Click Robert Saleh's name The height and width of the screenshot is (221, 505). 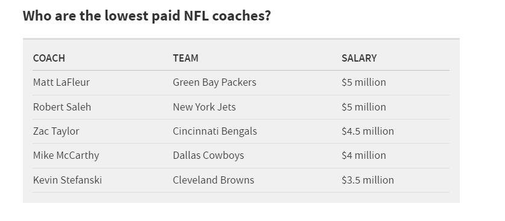pyautogui.click(x=62, y=107)
